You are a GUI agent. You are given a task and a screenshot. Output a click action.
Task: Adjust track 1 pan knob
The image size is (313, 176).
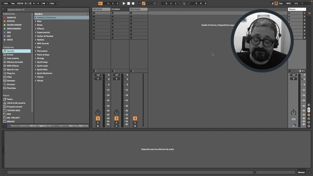98,112
